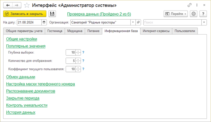Switch to Питание tab
Image resolution: width=211 pixels, height=122 pixels.
pos(93,31)
